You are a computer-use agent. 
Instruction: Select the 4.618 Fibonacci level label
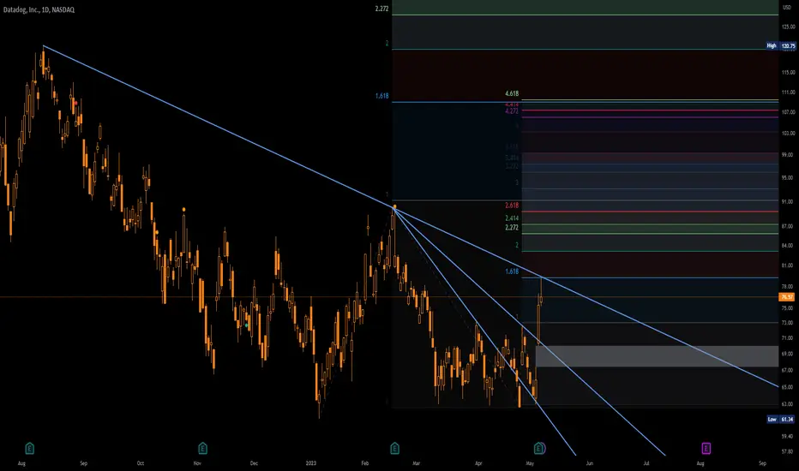click(x=512, y=93)
